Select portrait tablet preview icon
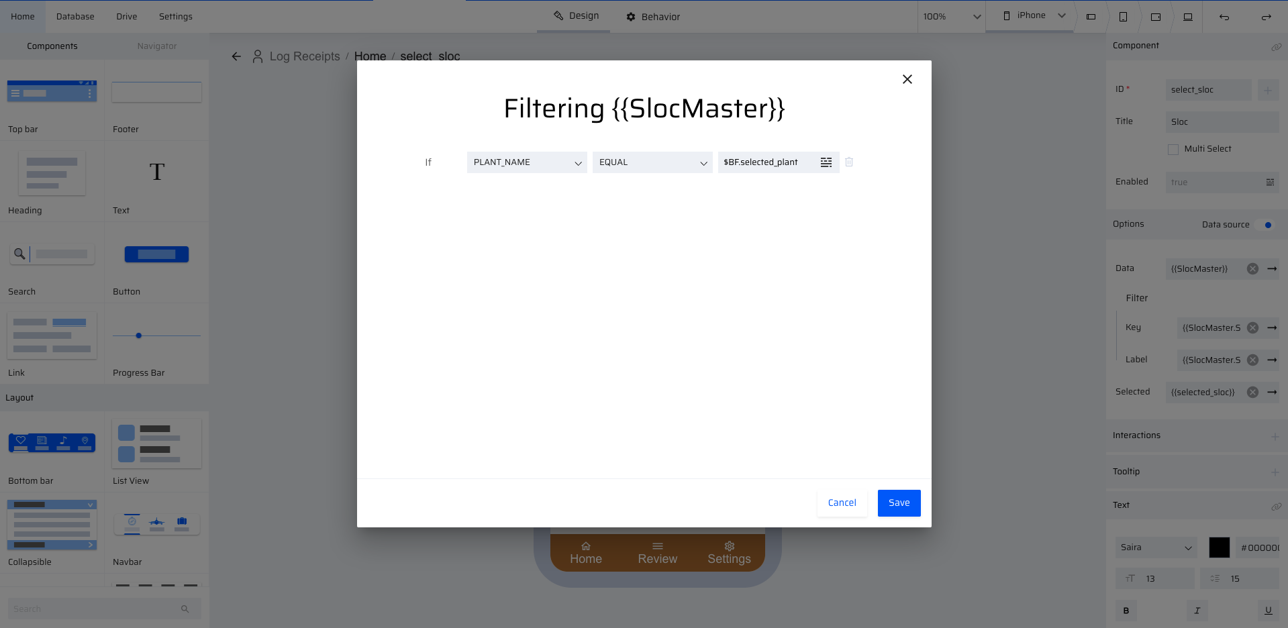The height and width of the screenshot is (628, 1288). coord(1123,17)
